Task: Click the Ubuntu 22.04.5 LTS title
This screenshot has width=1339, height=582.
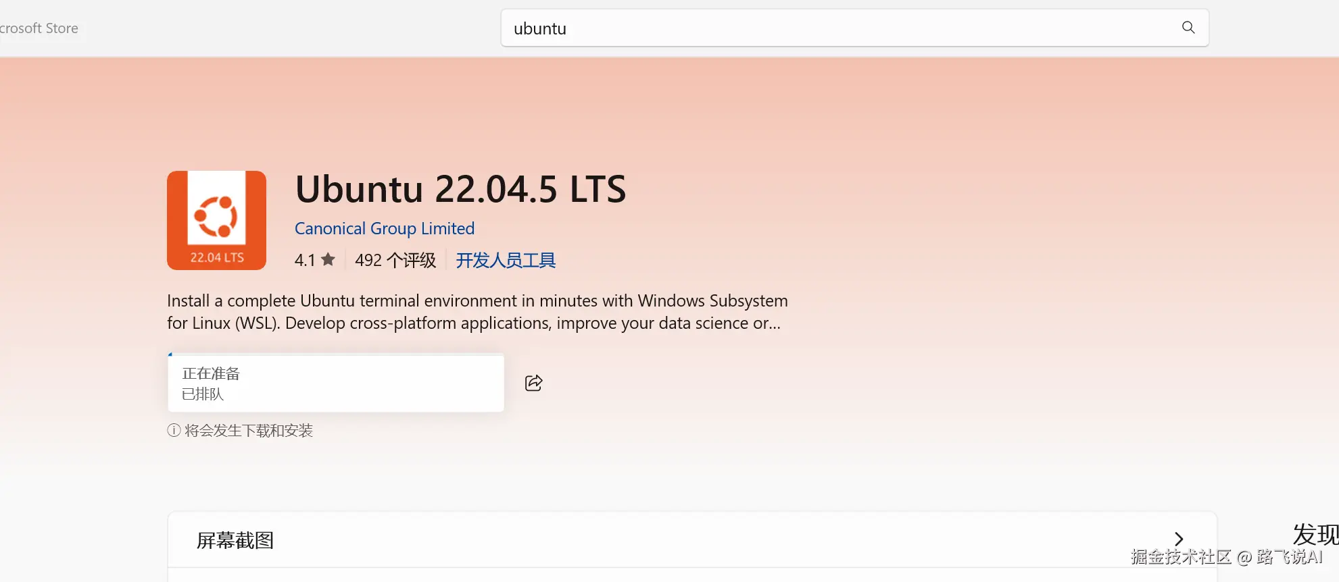Action: (461, 189)
